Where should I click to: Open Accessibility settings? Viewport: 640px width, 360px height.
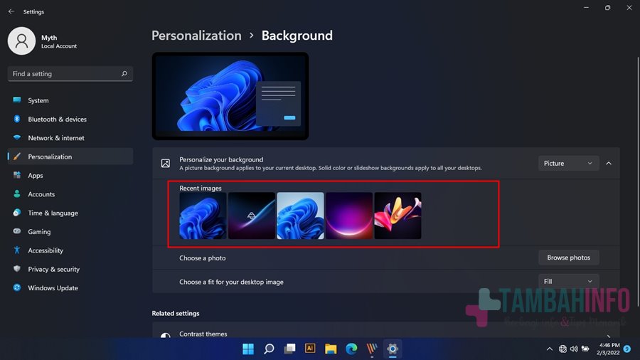click(70, 250)
